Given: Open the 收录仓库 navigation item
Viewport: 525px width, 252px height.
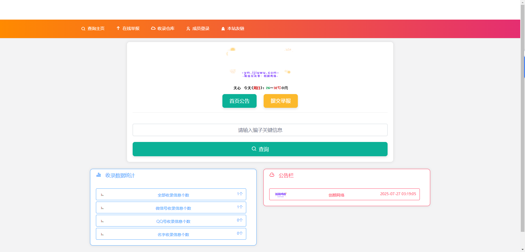Looking at the screenshot, I should point(163,29).
